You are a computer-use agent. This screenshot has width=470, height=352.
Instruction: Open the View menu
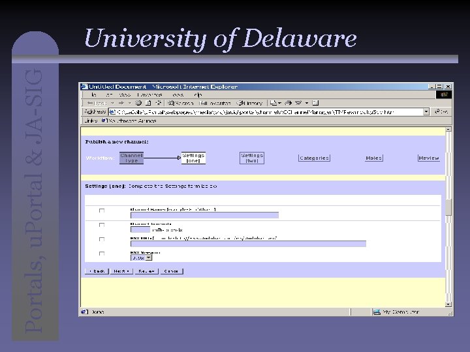pos(125,95)
